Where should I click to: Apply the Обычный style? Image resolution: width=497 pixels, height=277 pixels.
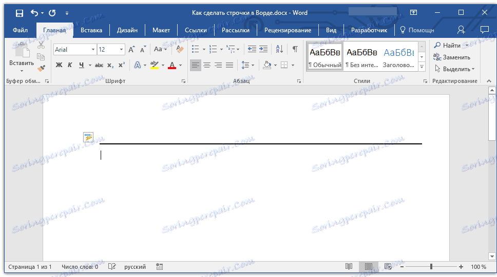[325, 57]
